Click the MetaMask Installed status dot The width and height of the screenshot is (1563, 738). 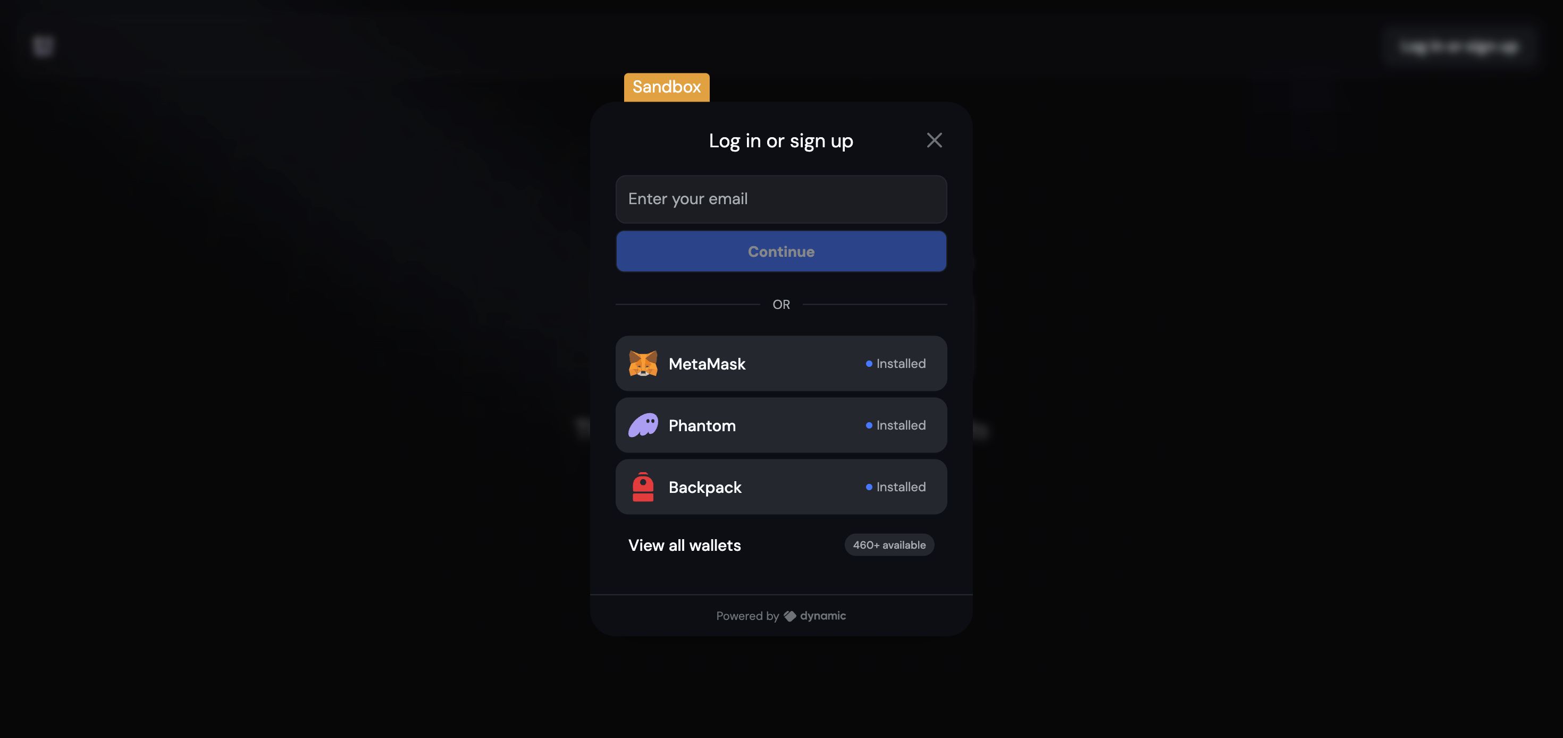pos(869,362)
